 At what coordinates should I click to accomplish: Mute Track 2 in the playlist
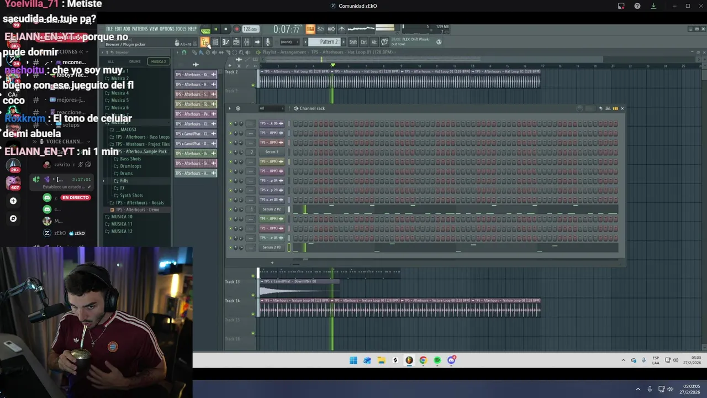(x=253, y=85)
